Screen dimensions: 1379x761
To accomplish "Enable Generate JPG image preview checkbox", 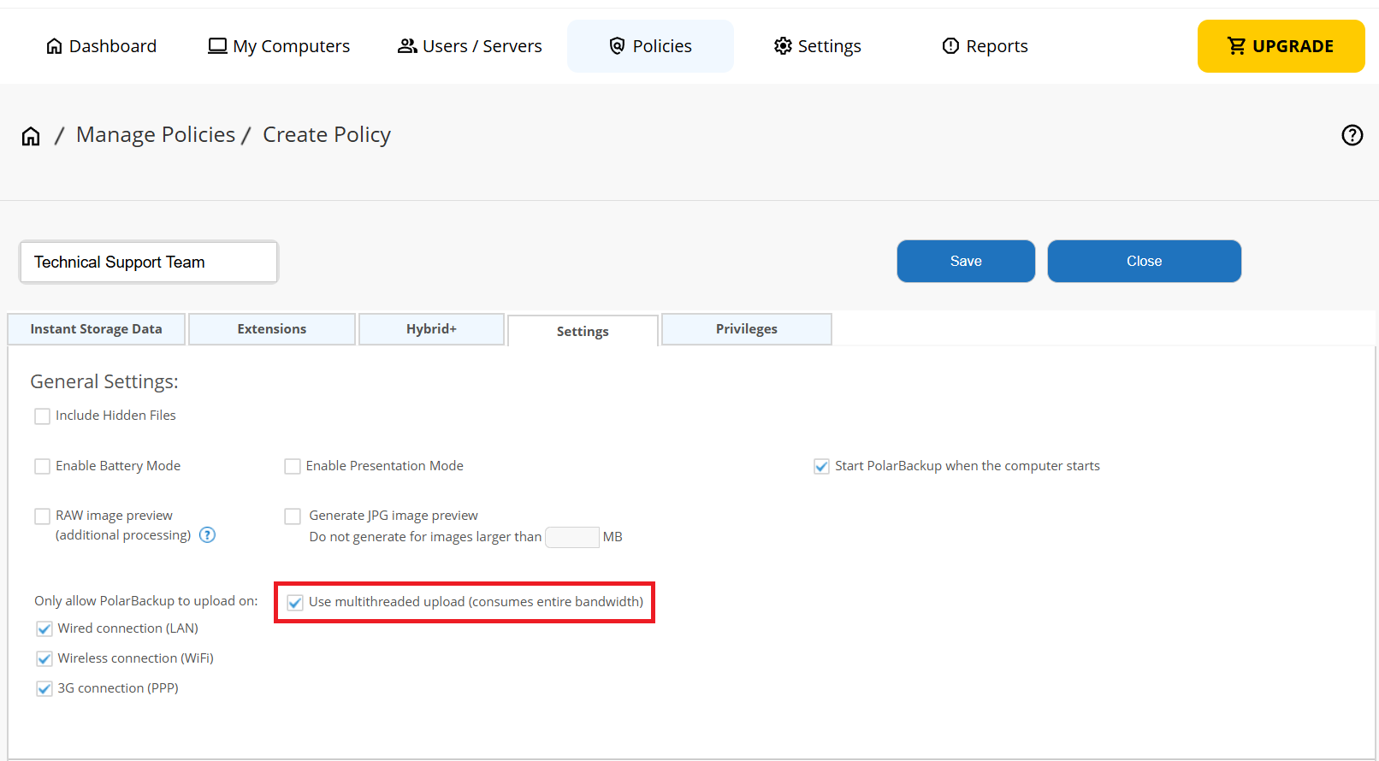I will 293,516.
